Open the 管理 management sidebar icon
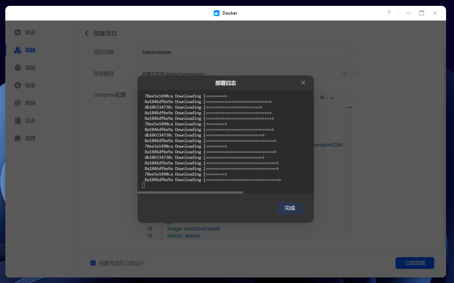The width and height of the screenshot is (454, 283). (18, 138)
